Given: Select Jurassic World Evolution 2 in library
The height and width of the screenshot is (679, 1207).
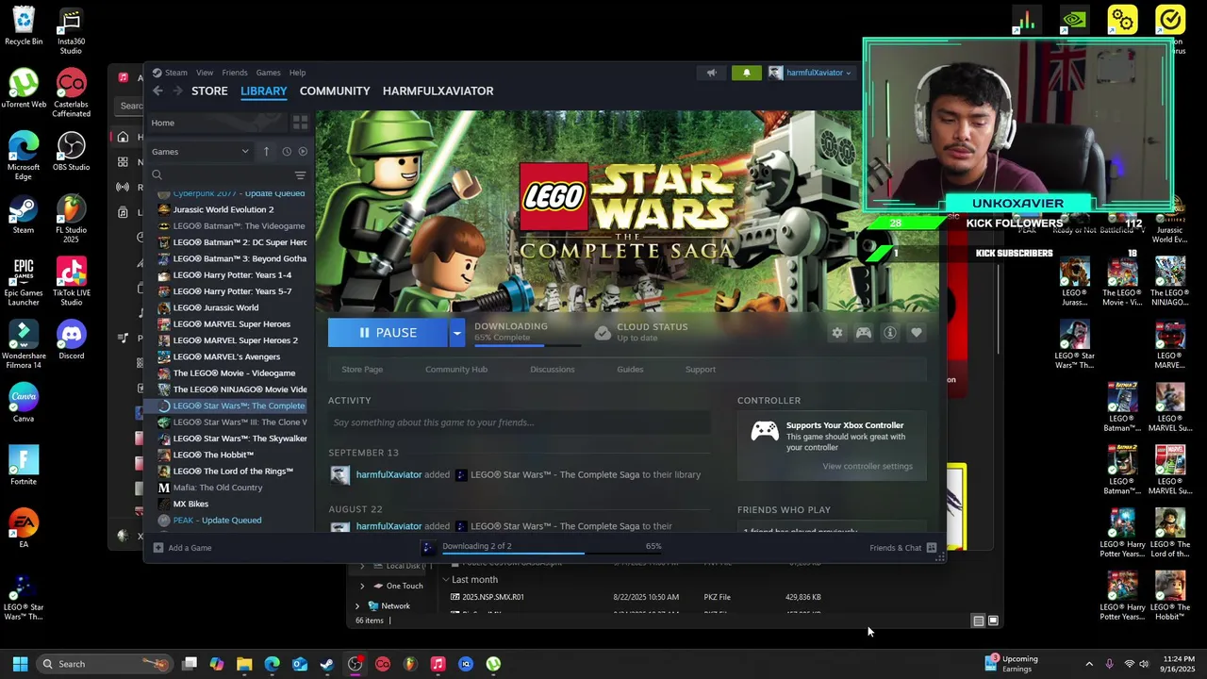Looking at the screenshot, I should (223, 209).
